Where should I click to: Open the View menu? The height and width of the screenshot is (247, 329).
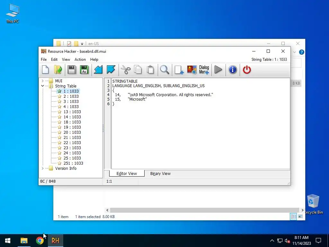[x=66, y=59]
